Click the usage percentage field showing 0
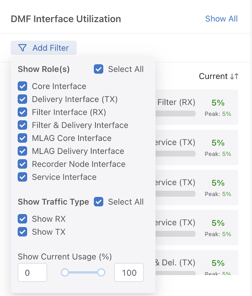 point(32,272)
